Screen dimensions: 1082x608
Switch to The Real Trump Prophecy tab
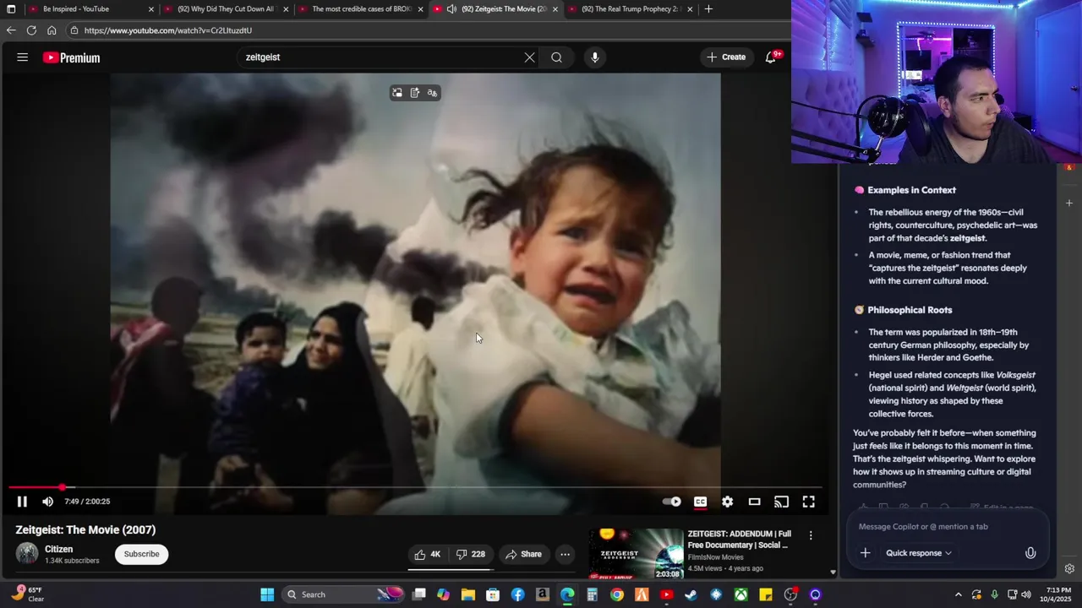pyautogui.click(x=631, y=9)
